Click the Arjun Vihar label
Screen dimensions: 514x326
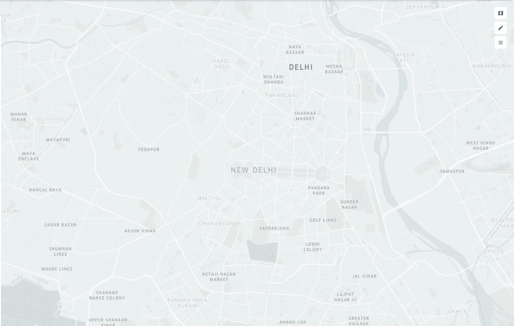tap(140, 231)
